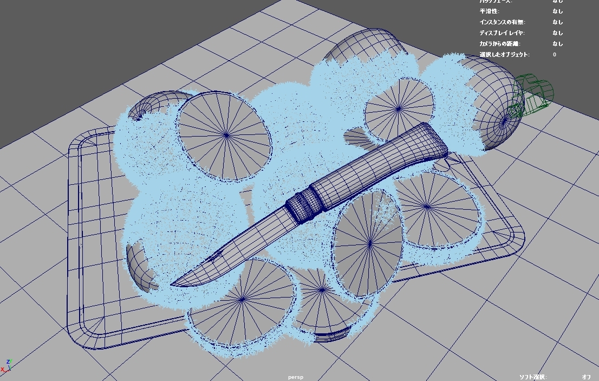
Task: Click the オフ value for soft selection
Action: 587,377
